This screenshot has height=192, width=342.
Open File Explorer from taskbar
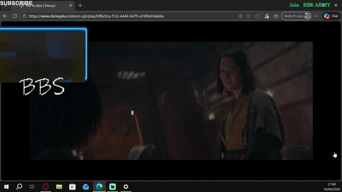(x=59, y=187)
